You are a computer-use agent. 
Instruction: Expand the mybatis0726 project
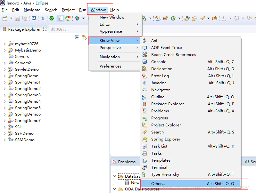[x=4, y=44]
